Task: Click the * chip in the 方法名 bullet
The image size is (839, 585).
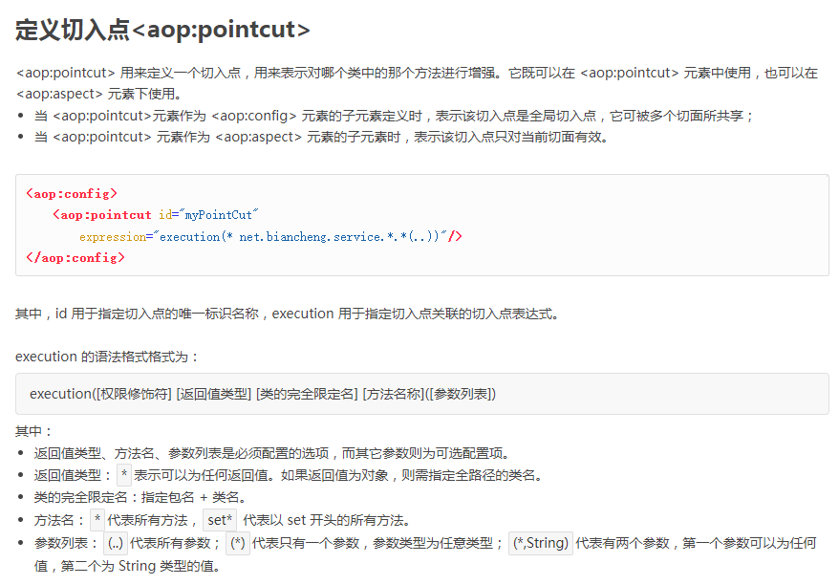Action: (97, 520)
